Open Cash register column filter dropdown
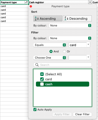 pos(90,2)
